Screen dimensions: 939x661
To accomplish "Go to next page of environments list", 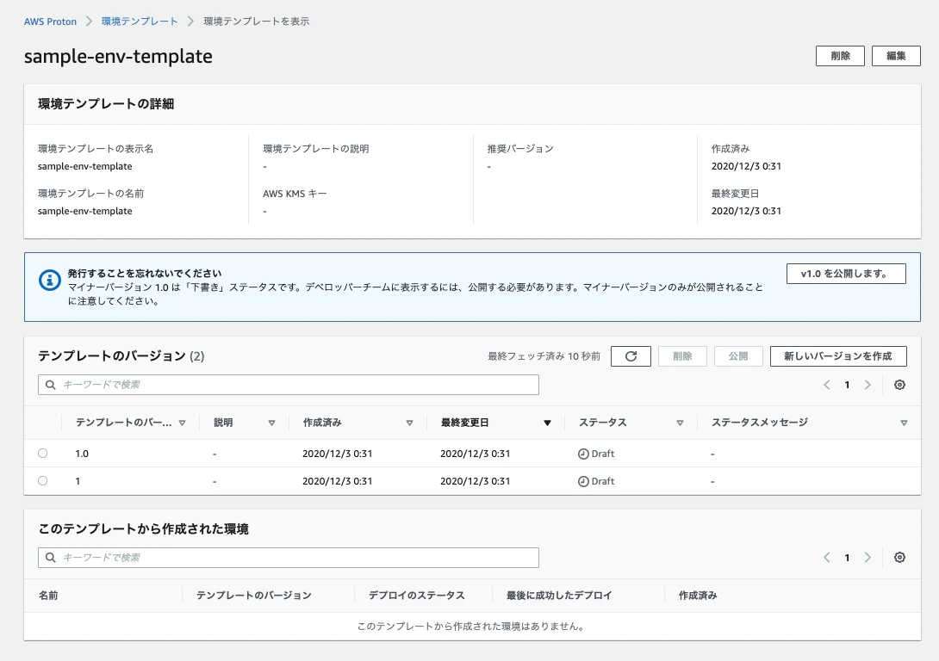I will [x=867, y=557].
